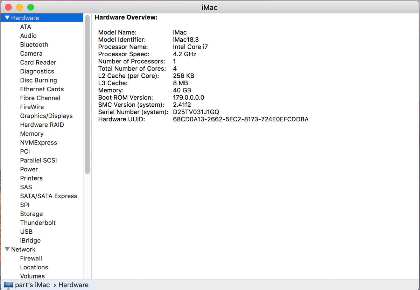Select iBridge in the sidebar
Viewport: 420px width, 290px height.
(x=30, y=240)
